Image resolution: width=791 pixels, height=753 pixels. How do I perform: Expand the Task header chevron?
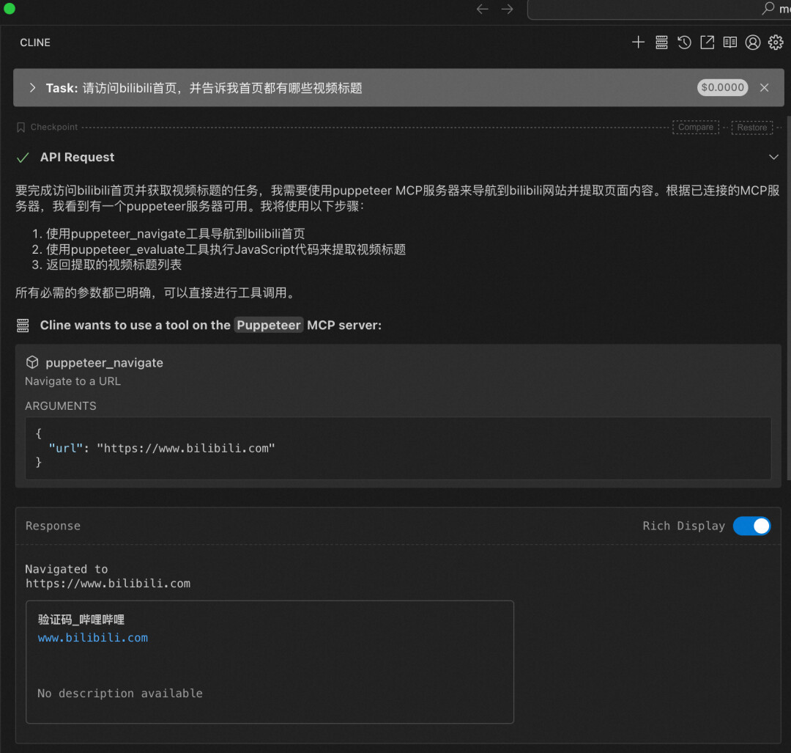click(x=32, y=88)
